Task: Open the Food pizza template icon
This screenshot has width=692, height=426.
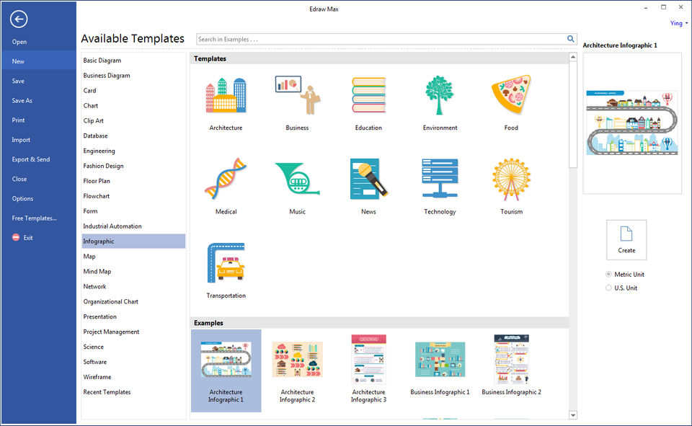Action: (511, 95)
